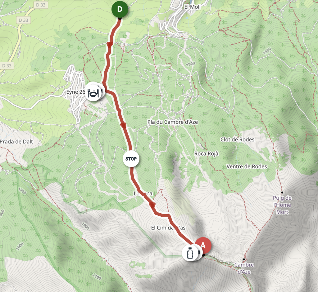Click the Pla du Cambre d'Aze label
318x292 pixels.
pos(173,122)
